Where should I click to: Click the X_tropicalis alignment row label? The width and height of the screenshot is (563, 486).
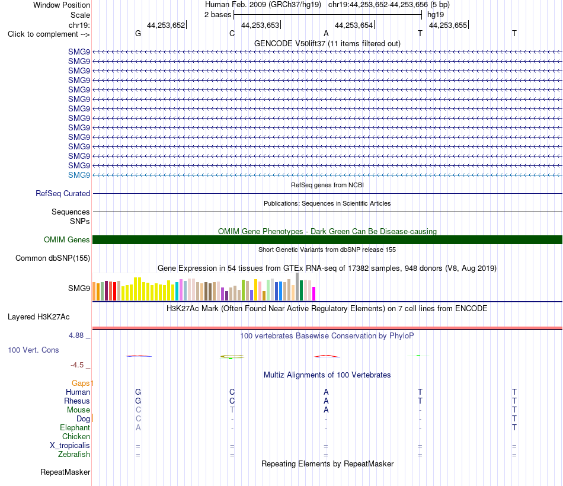[x=70, y=446]
